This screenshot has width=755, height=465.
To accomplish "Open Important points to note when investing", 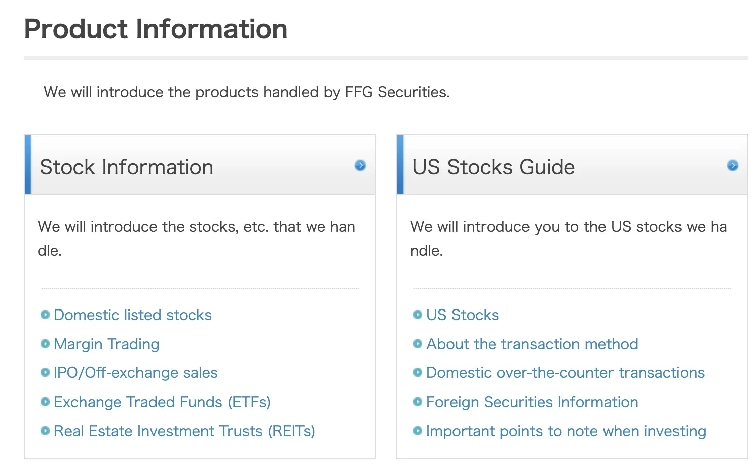I will pyautogui.click(x=566, y=431).
